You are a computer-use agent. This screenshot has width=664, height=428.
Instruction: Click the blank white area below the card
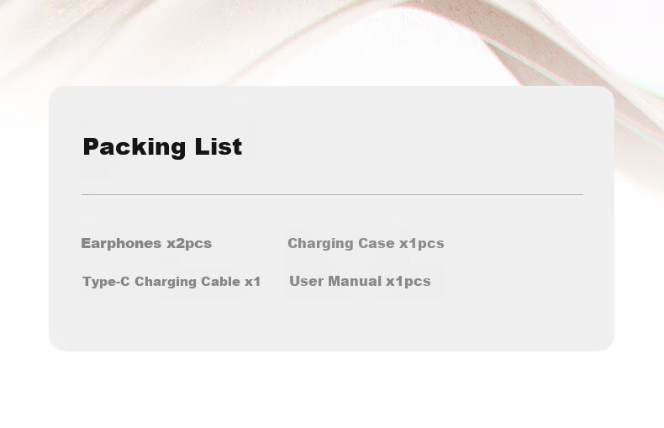coord(332,390)
